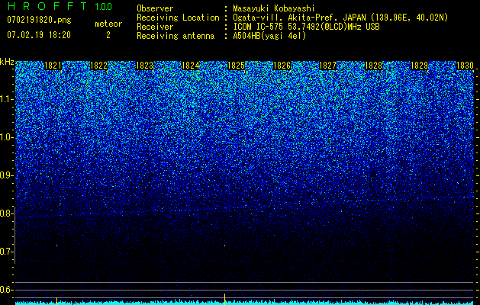Click the 1.1 frequency axis label

[x=6, y=99]
